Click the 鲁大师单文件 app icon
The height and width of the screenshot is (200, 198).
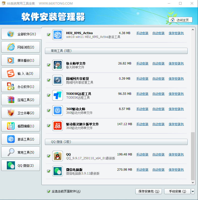58,65
